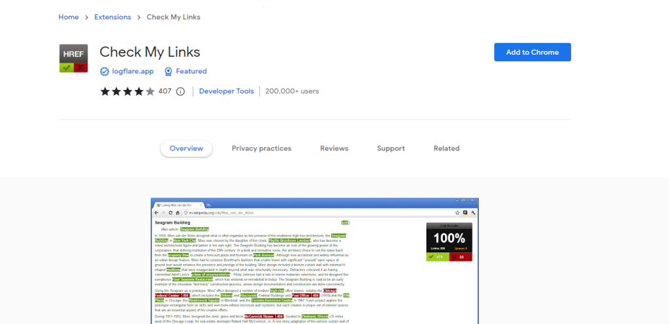Click the red broken links counter in preview
Image resolution: width=669 pixels, height=324 pixels.
(x=461, y=257)
